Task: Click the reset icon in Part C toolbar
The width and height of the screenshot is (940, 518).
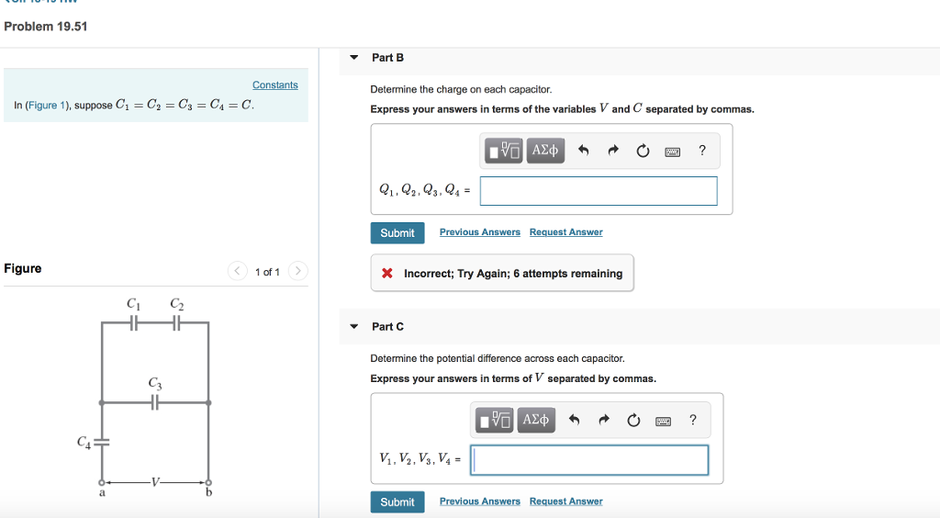Action: pos(633,421)
